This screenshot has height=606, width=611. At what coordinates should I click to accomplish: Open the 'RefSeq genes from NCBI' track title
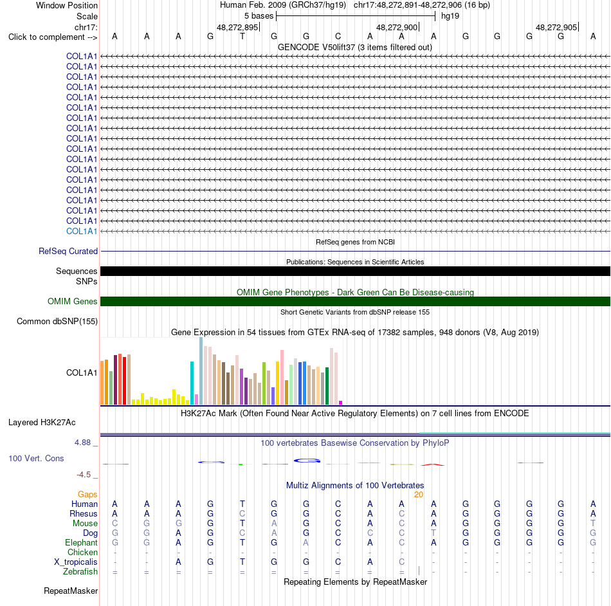click(355, 242)
